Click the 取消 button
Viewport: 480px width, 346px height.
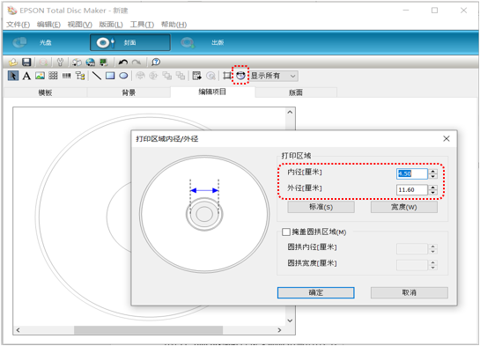pyautogui.click(x=410, y=293)
